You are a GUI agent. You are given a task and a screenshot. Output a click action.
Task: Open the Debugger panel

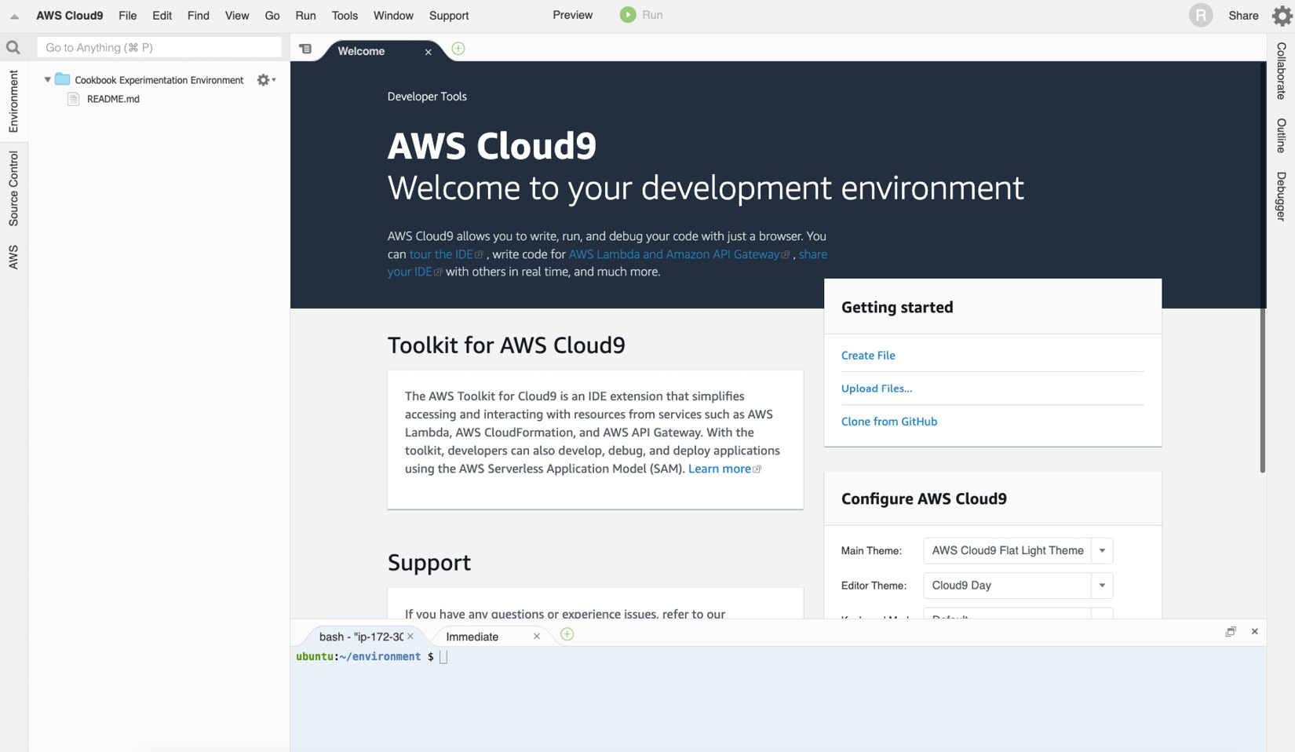(x=1281, y=196)
